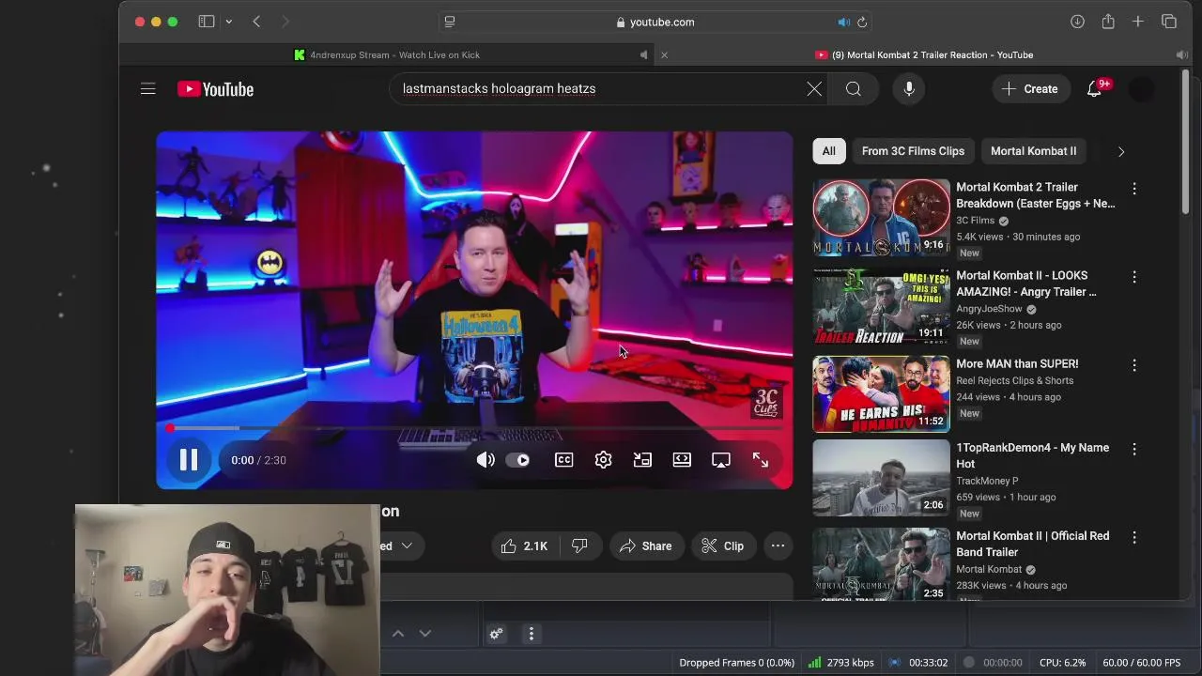Run the search with magnifier button
1202x676 pixels.
(x=853, y=89)
